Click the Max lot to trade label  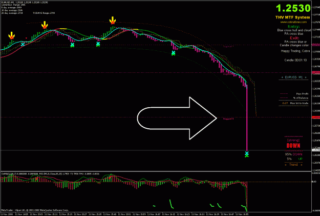[299, 103]
